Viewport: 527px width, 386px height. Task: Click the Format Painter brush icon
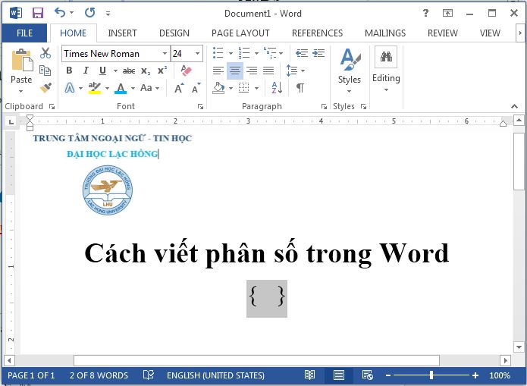(x=45, y=88)
